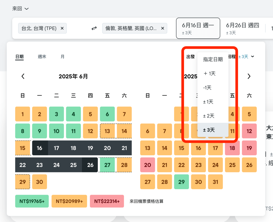
Task: Click the pink NT$22314+ price legend
Action: point(107,201)
